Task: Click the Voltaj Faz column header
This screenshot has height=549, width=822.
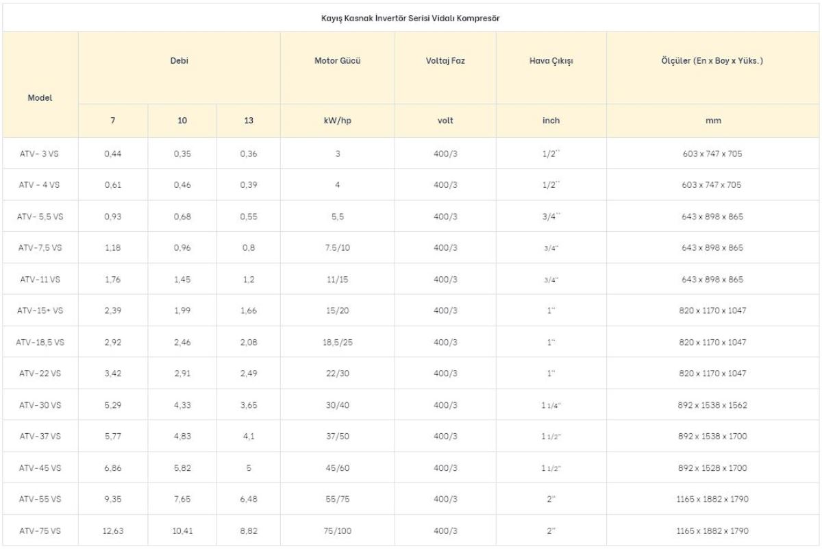Action: [445, 60]
